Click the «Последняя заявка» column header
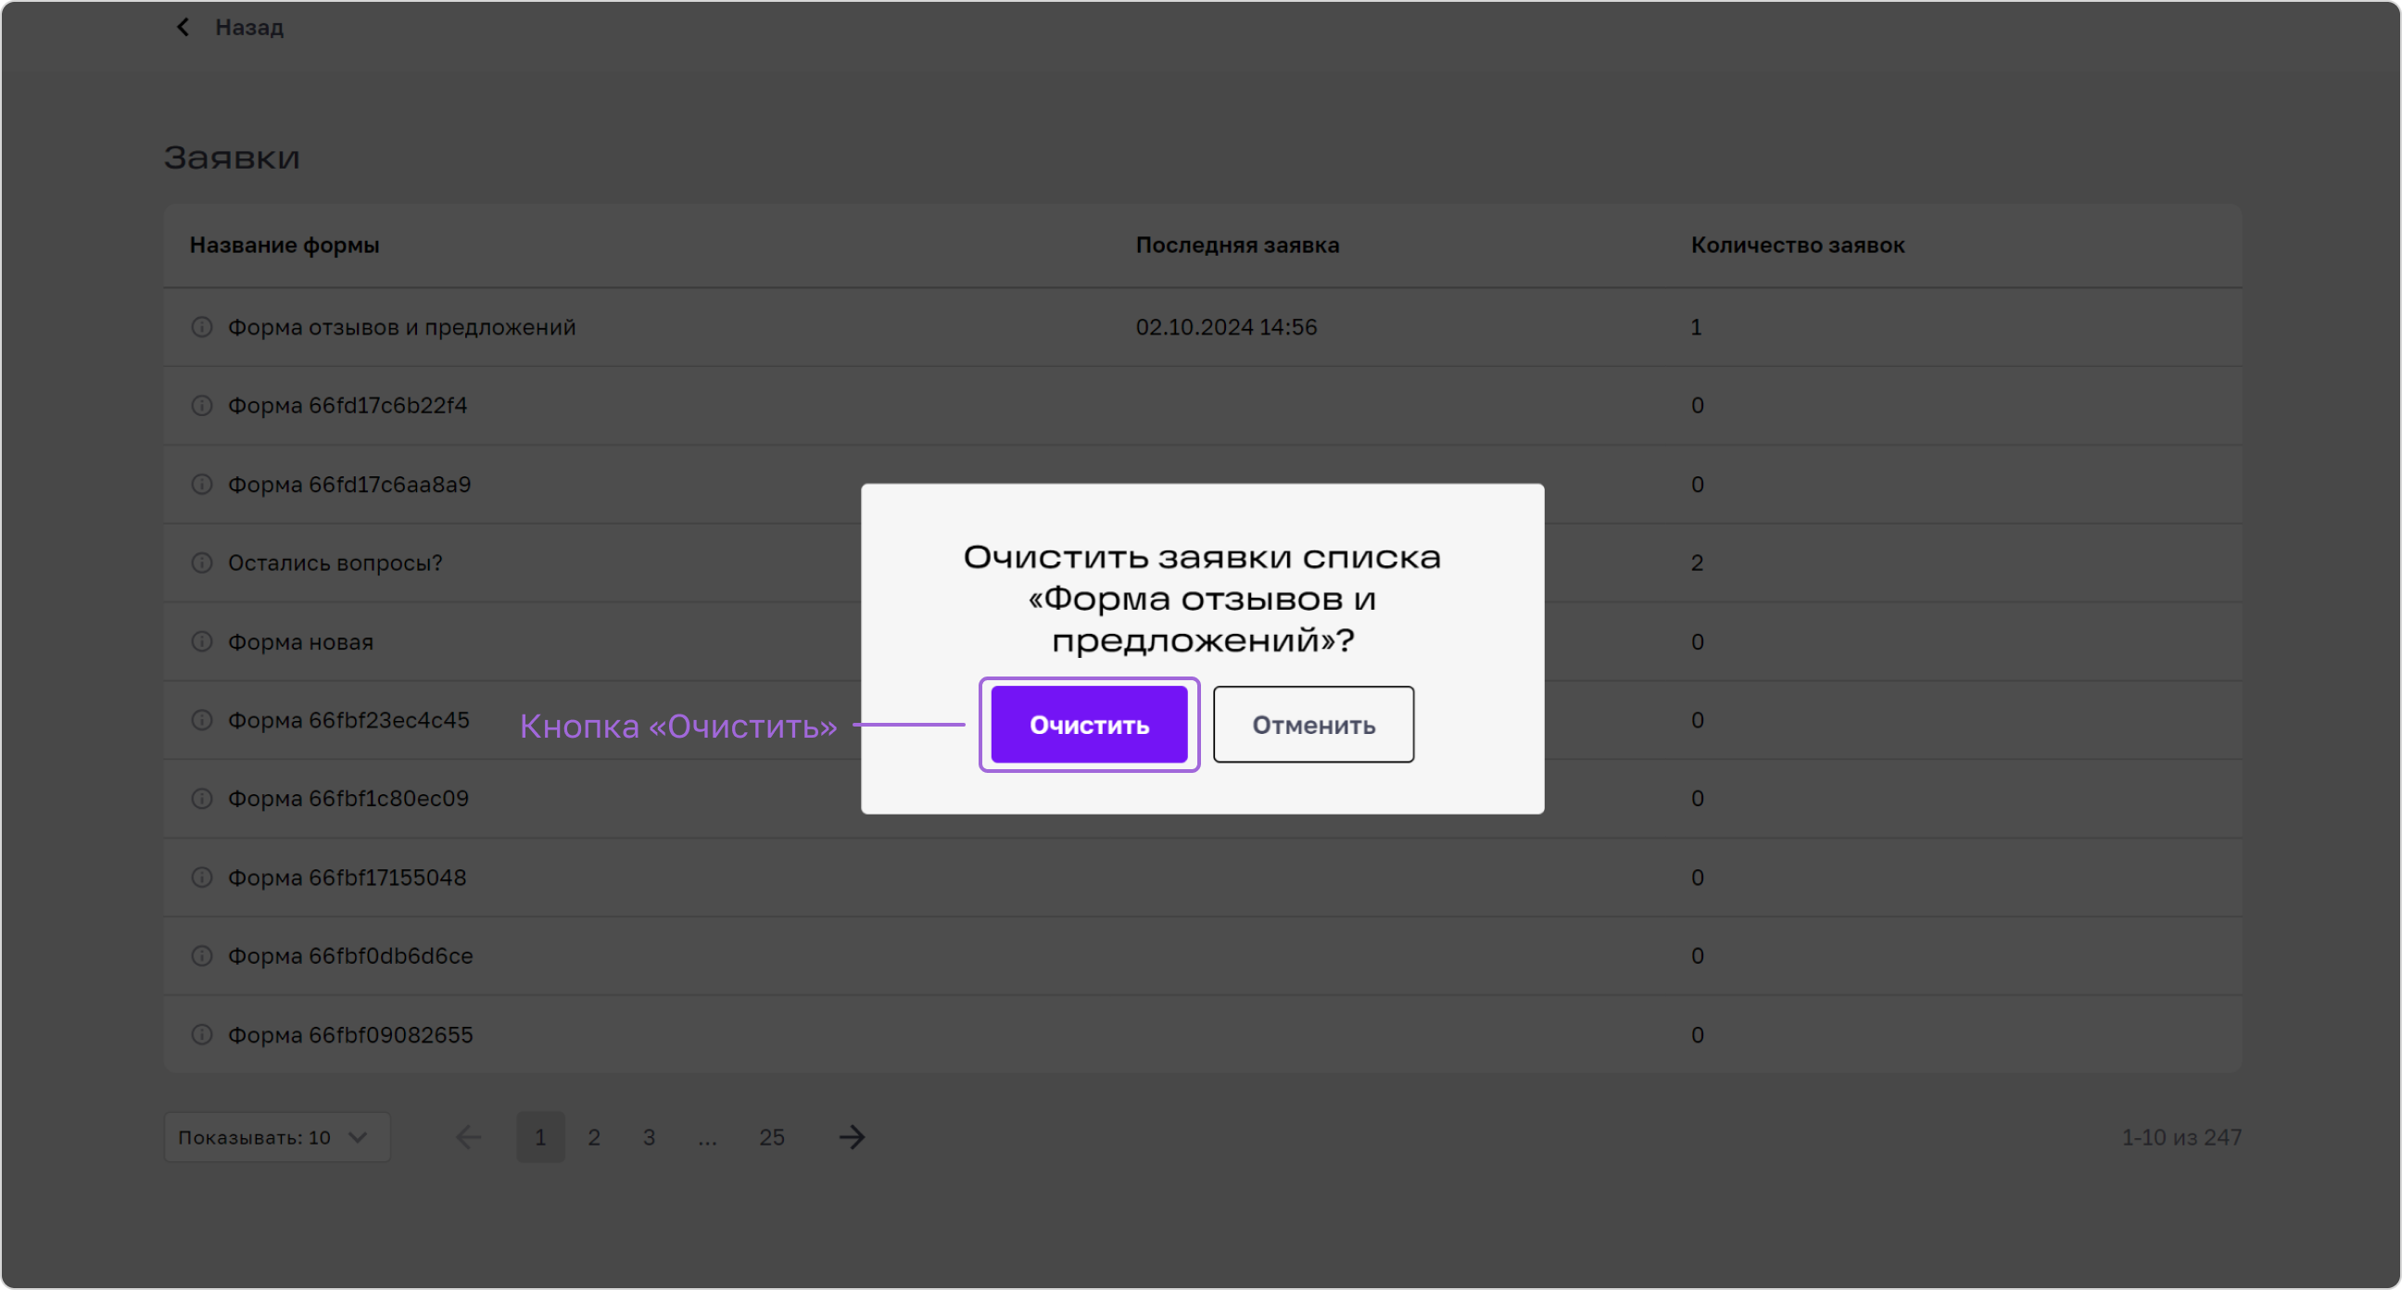The height and width of the screenshot is (1290, 2402). (1237, 246)
